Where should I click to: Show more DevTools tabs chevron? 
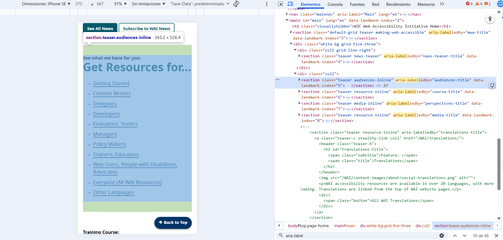(x=442, y=4)
